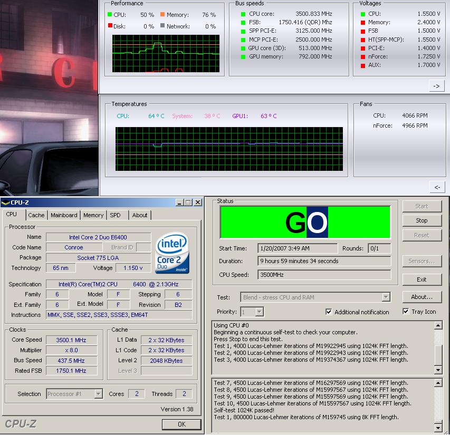The width and height of the screenshot is (450, 435).
Task: Click the Duration field value
Action: [324, 261]
